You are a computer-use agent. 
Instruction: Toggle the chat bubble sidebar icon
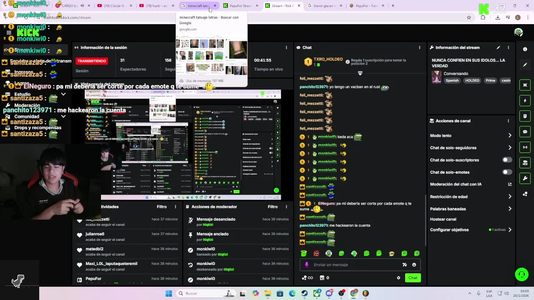tap(525, 132)
